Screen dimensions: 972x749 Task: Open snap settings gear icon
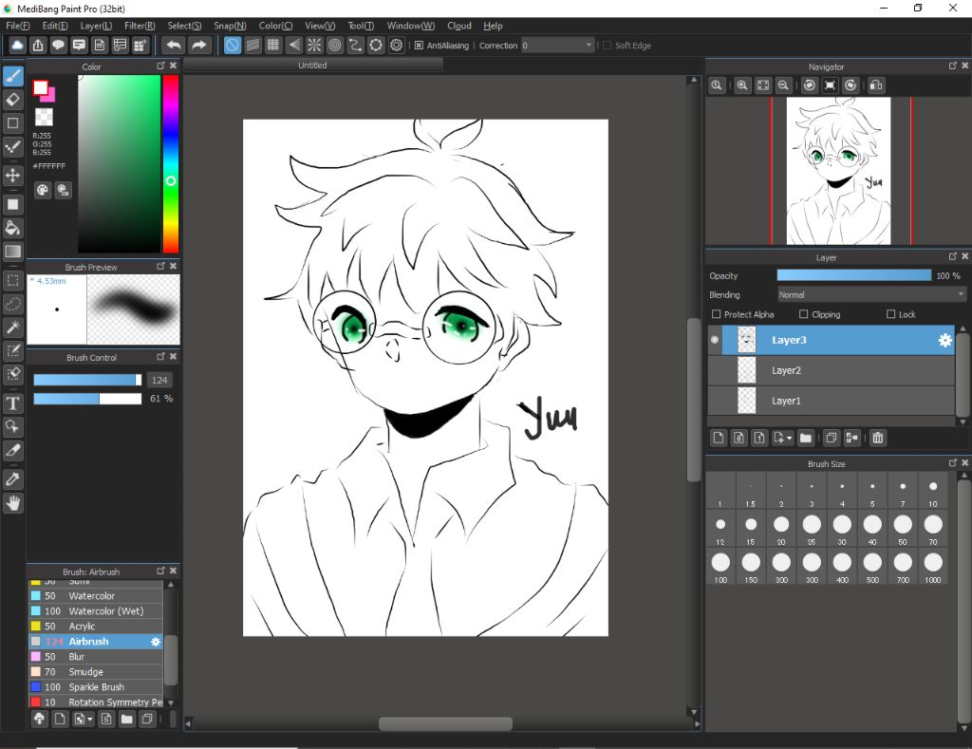point(396,46)
